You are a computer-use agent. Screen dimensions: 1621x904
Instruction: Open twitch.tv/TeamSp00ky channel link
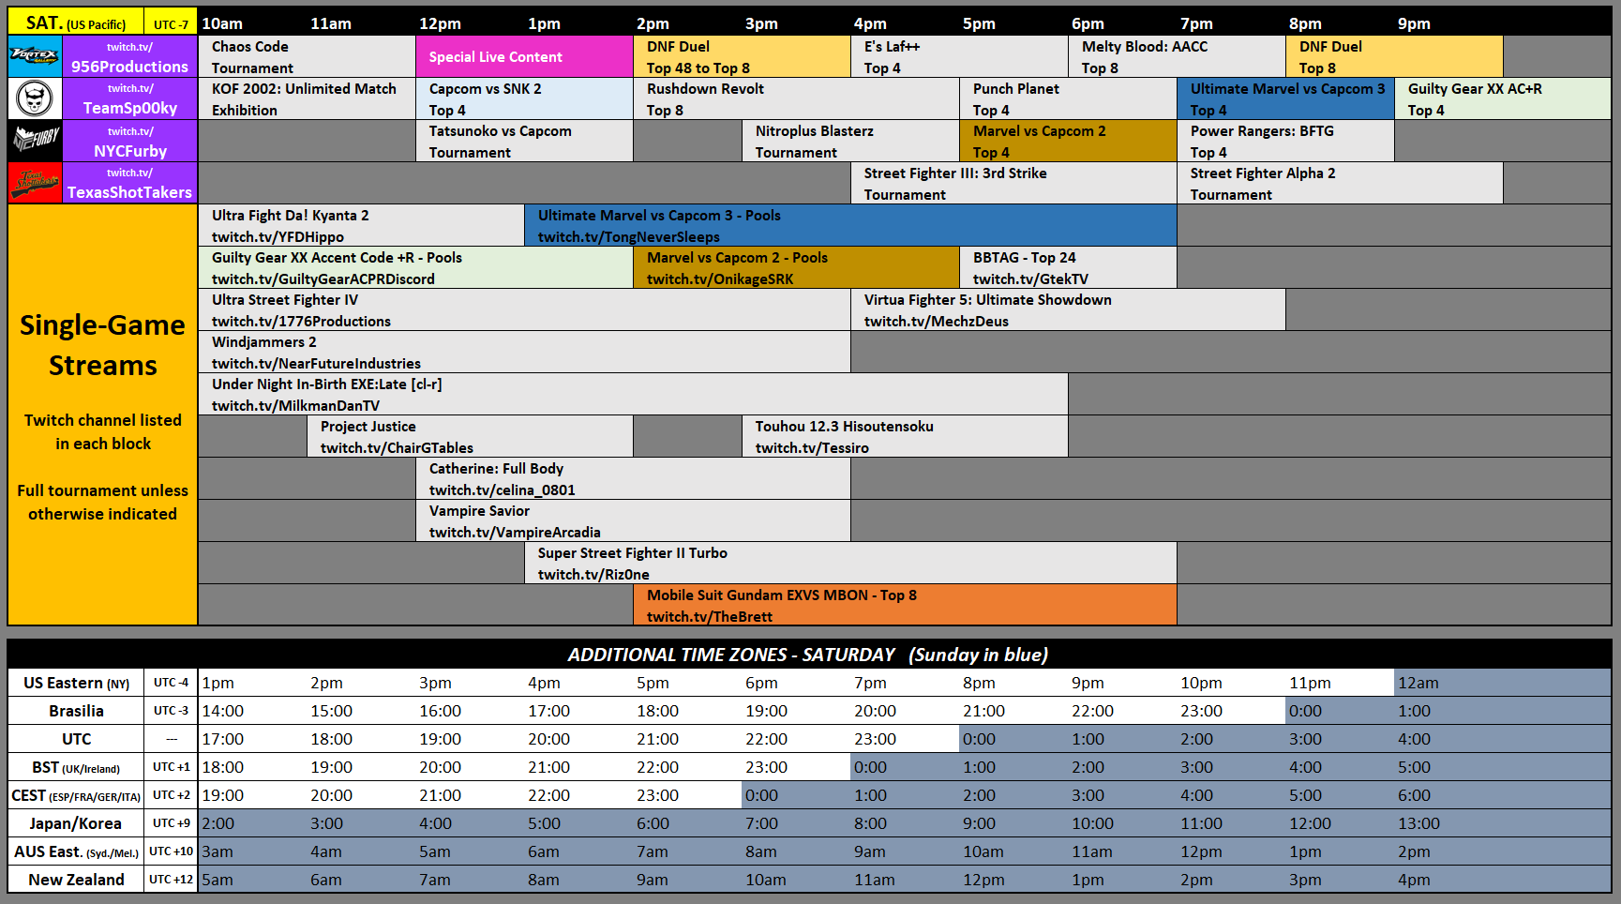pos(129,98)
